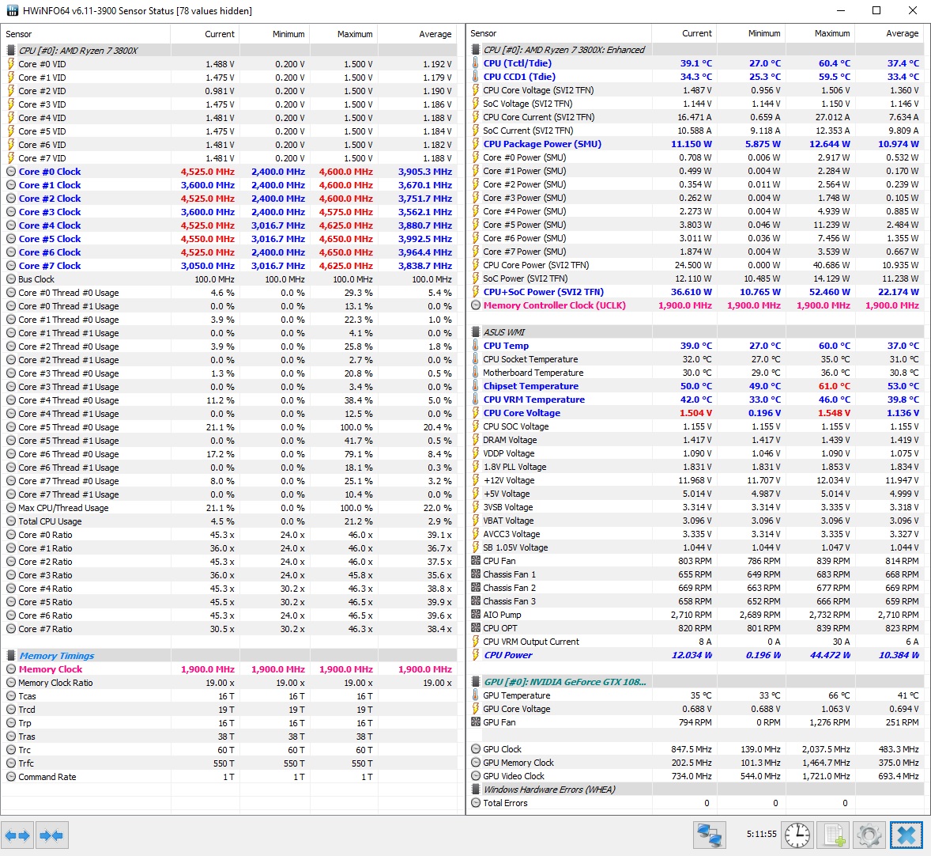Click the clock reset timer icon
The height and width of the screenshot is (856, 931).
(x=797, y=835)
